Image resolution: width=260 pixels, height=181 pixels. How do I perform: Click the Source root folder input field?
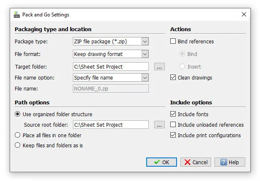(x=110, y=125)
